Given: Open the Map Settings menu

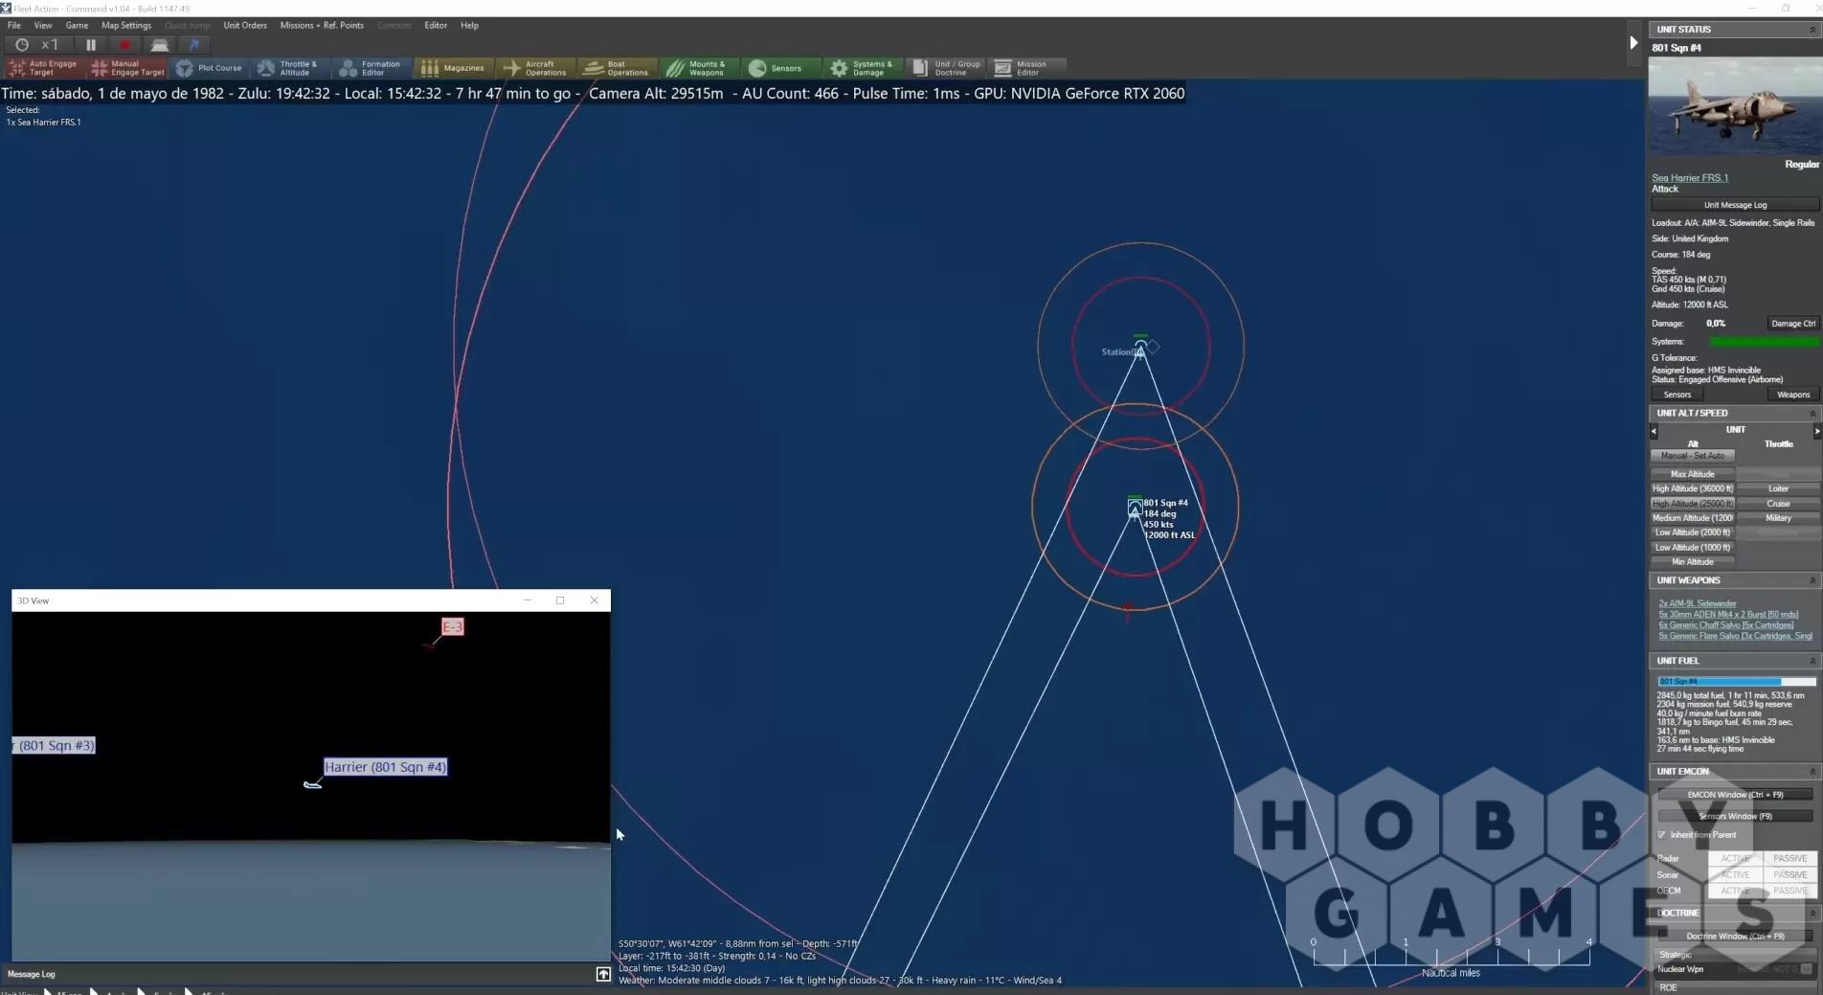Looking at the screenshot, I should click(x=126, y=26).
